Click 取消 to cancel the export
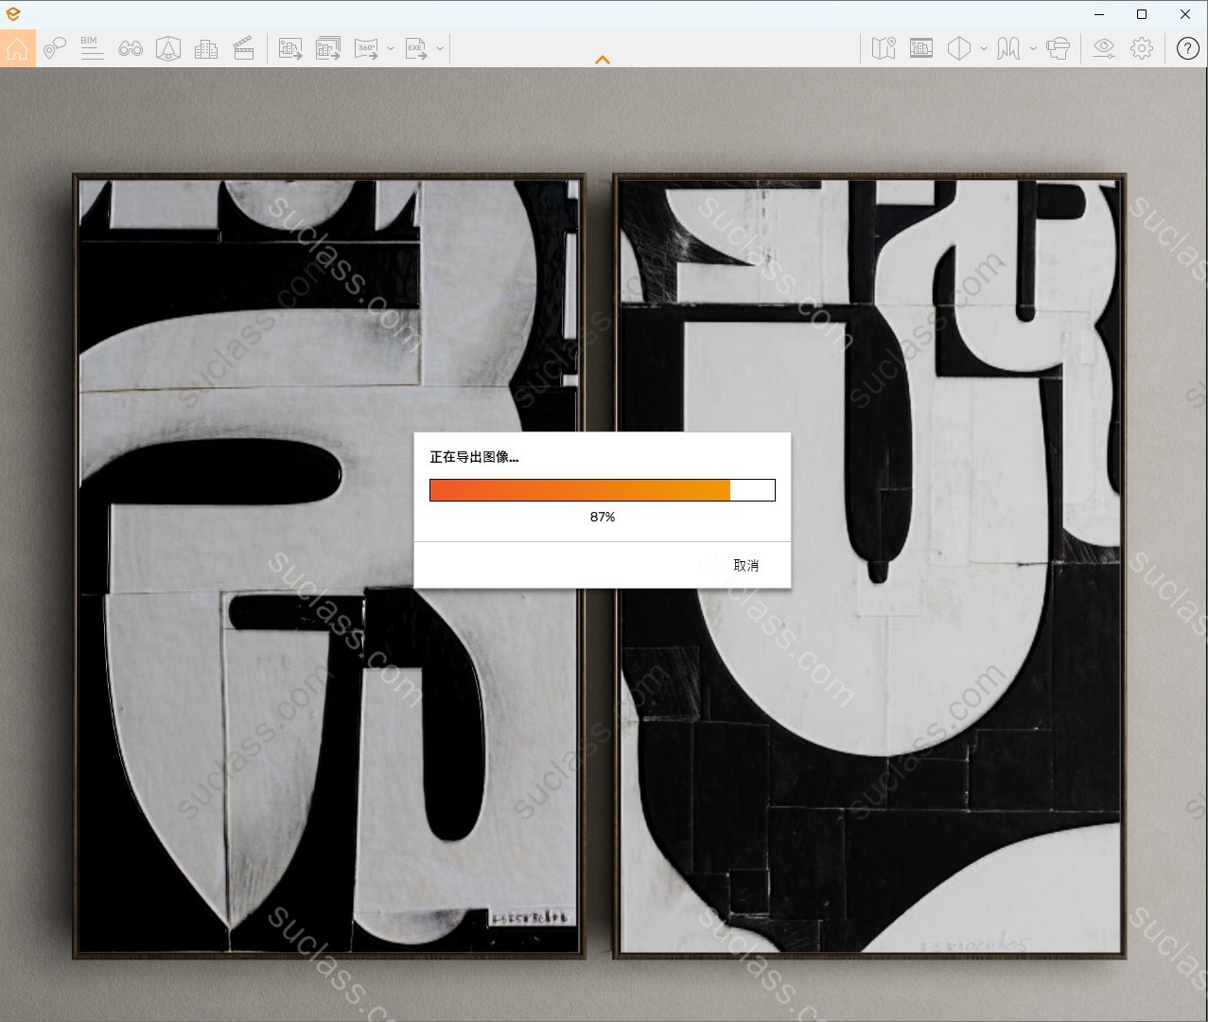Image resolution: width=1208 pixels, height=1022 pixels. tap(745, 565)
